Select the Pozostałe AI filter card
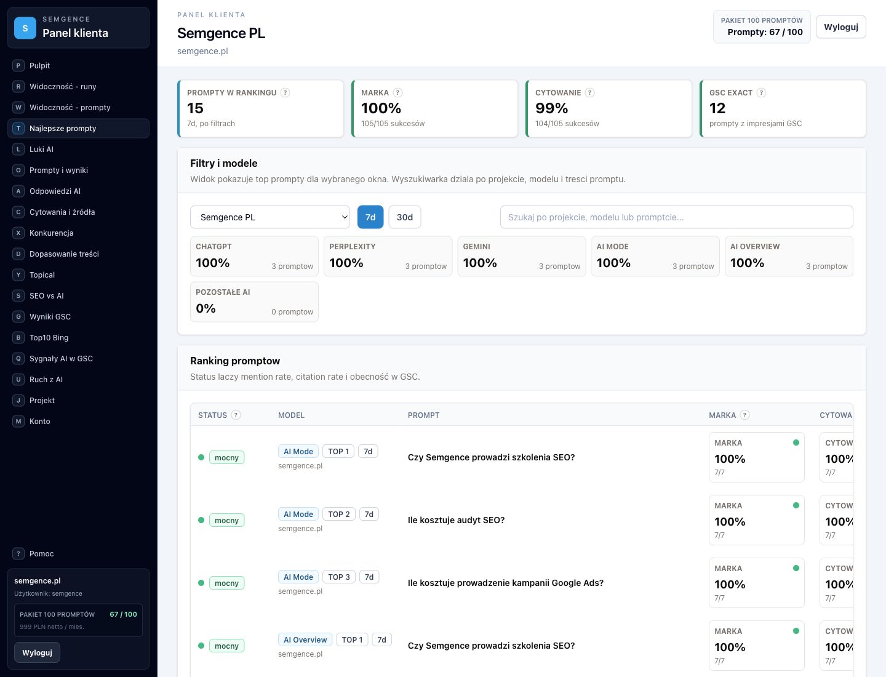The height and width of the screenshot is (677, 886). (254, 302)
